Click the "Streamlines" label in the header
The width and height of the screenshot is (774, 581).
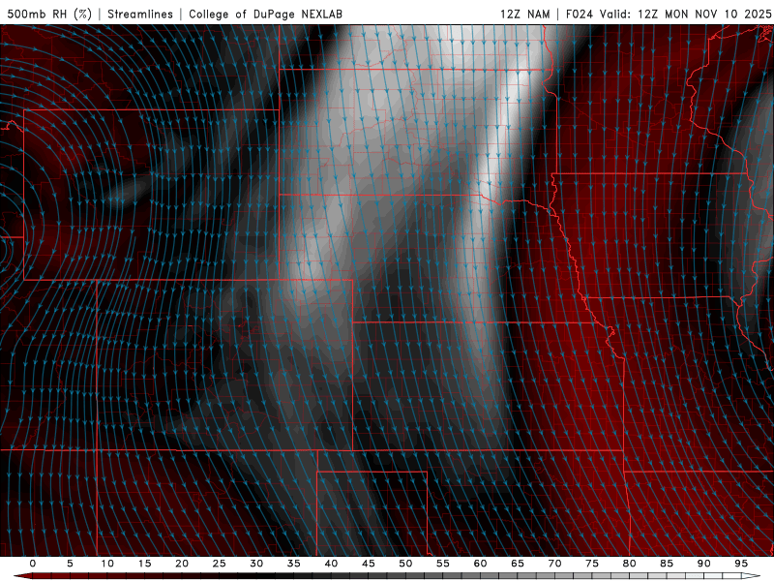click(140, 14)
